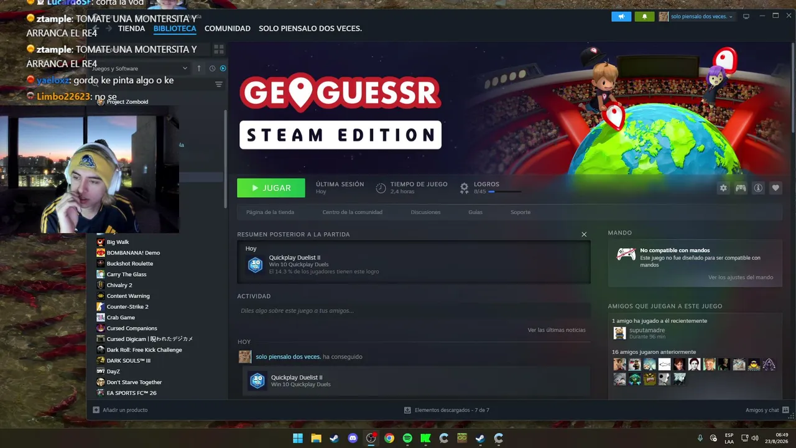Viewport: 796px width, 448px height.
Task: Start GeoGuessr with the JUGAR button
Action: 271,188
